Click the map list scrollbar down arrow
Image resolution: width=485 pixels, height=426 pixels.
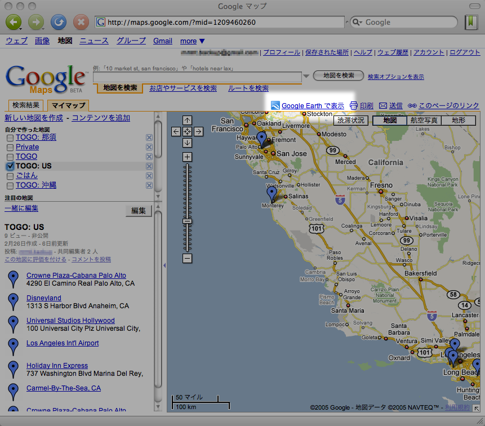pos(158,197)
